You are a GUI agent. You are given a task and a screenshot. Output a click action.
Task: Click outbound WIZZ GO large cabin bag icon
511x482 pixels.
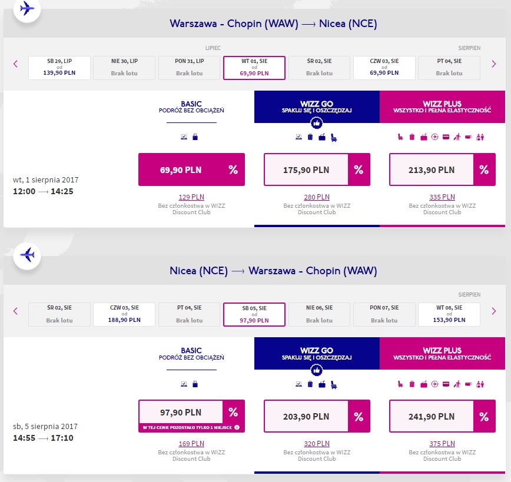(x=322, y=137)
